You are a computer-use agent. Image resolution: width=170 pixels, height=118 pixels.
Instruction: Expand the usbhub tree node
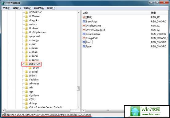[23, 52]
